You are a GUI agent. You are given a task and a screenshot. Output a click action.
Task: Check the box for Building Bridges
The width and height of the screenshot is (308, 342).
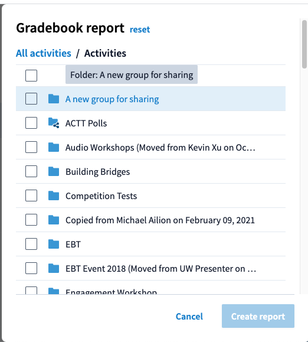31,171
